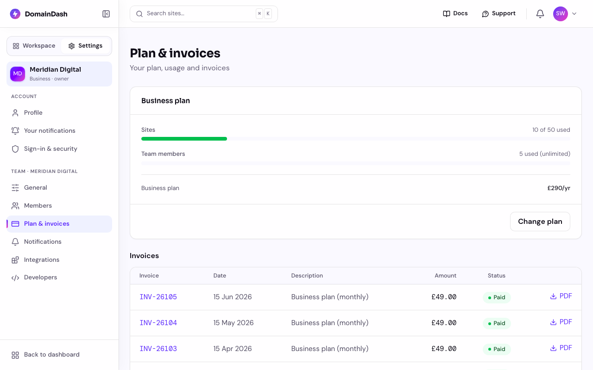Click the Sites usage progress bar
The width and height of the screenshot is (593, 370).
pyautogui.click(x=356, y=139)
